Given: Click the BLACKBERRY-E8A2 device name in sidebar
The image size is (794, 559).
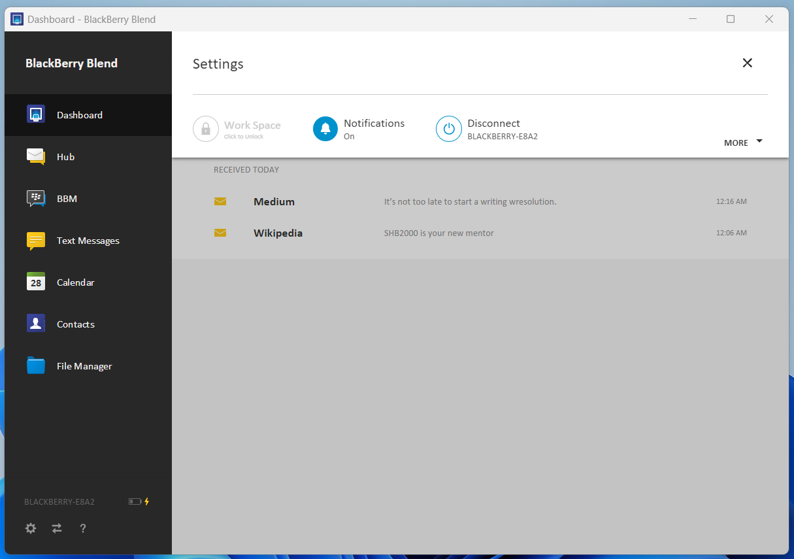Looking at the screenshot, I should [x=59, y=502].
